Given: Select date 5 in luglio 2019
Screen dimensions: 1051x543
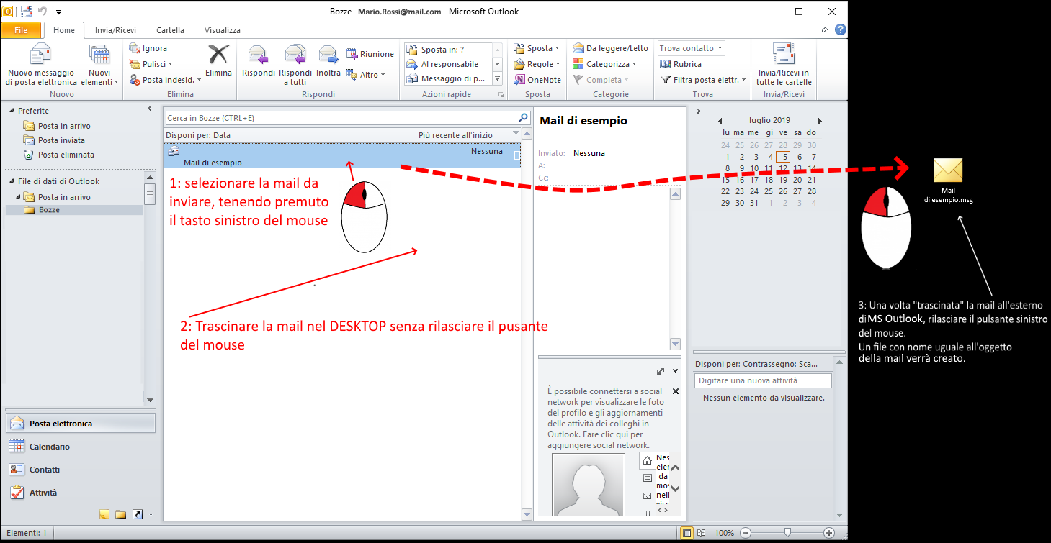Looking at the screenshot, I should click(x=784, y=157).
